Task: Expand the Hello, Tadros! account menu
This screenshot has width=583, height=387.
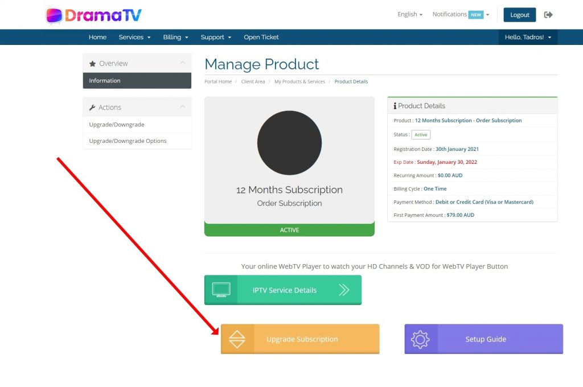Action: 528,38
